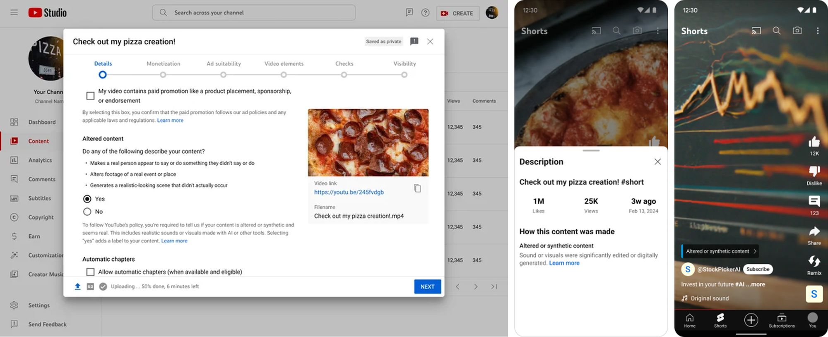Open the three-dot menu in right Shorts header
The image size is (828, 337).
[x=817, y=31]
